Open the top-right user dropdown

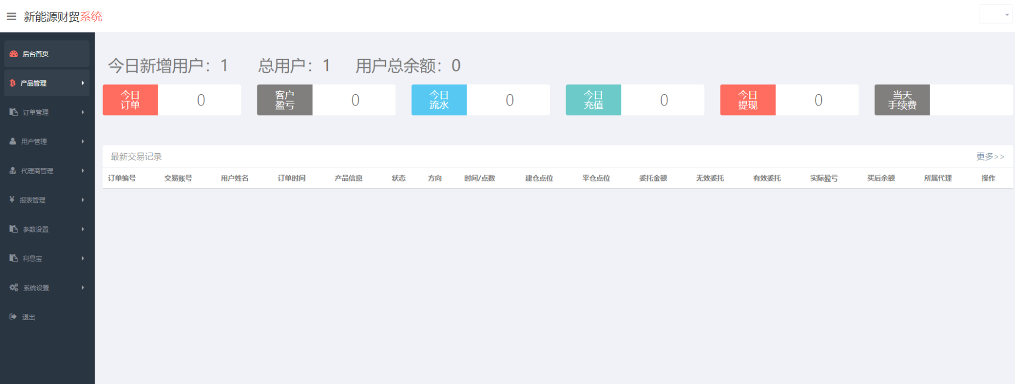pos(995,14)
